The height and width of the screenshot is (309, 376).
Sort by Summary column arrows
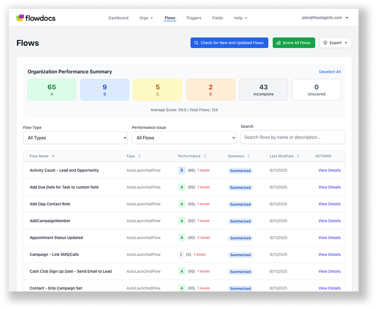(248, 156)
